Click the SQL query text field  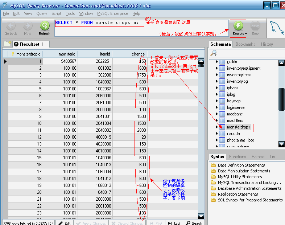141,28
